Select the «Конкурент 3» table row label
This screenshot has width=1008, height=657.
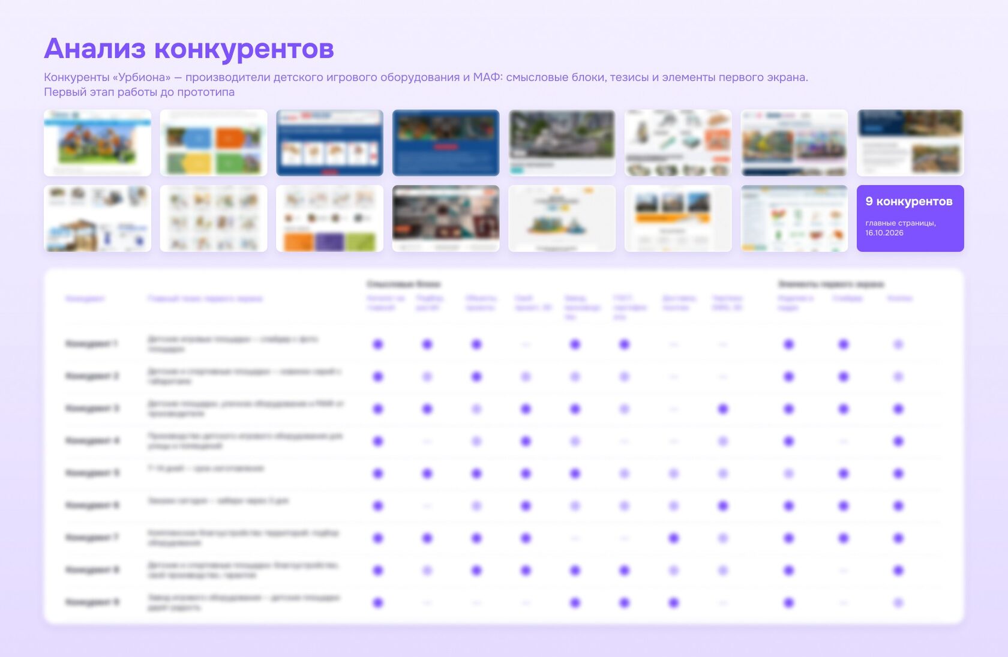(92, 409)
